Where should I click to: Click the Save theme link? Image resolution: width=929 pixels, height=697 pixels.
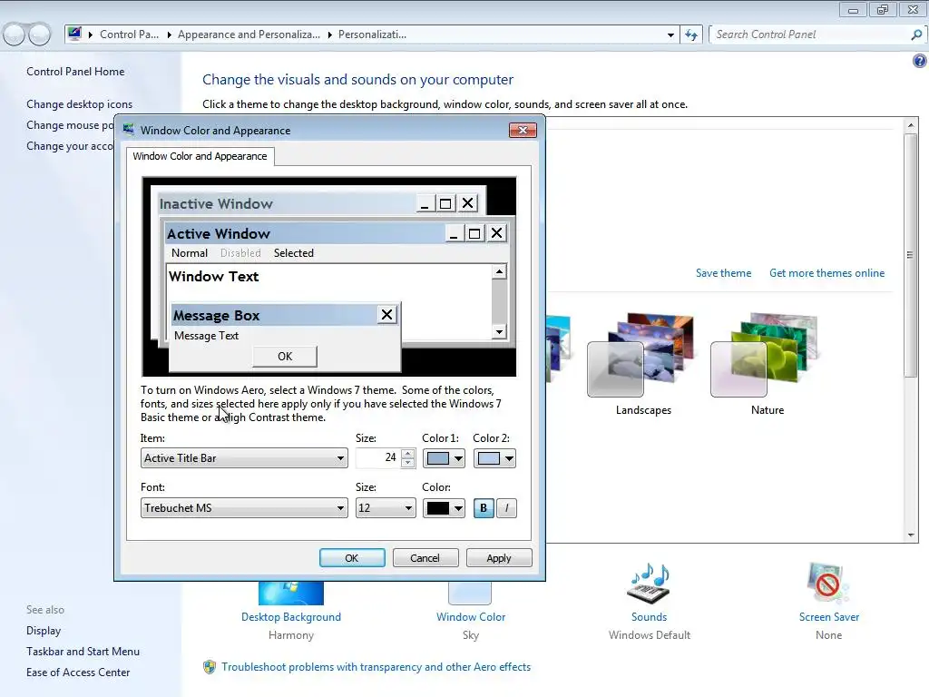[723, 273]
